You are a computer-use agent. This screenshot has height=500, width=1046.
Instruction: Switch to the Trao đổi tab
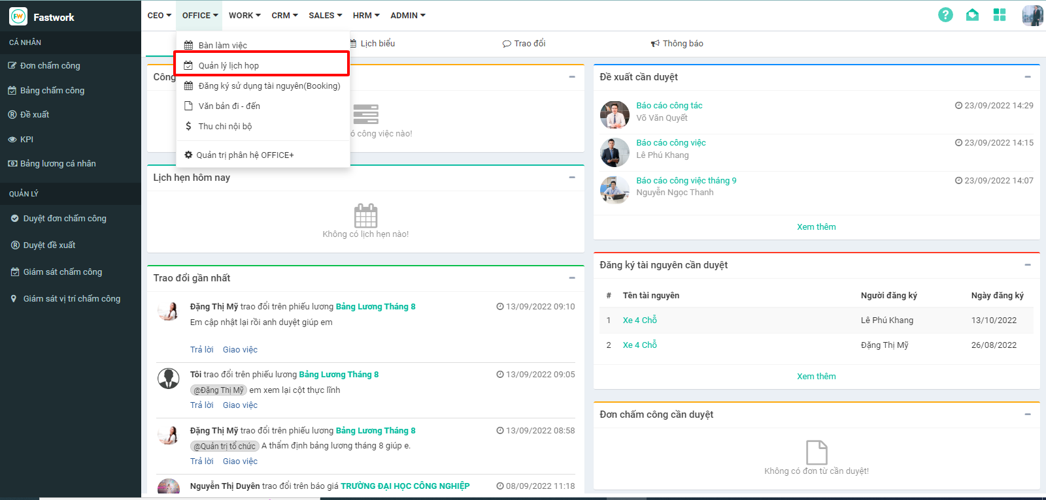tap(524, 44)
